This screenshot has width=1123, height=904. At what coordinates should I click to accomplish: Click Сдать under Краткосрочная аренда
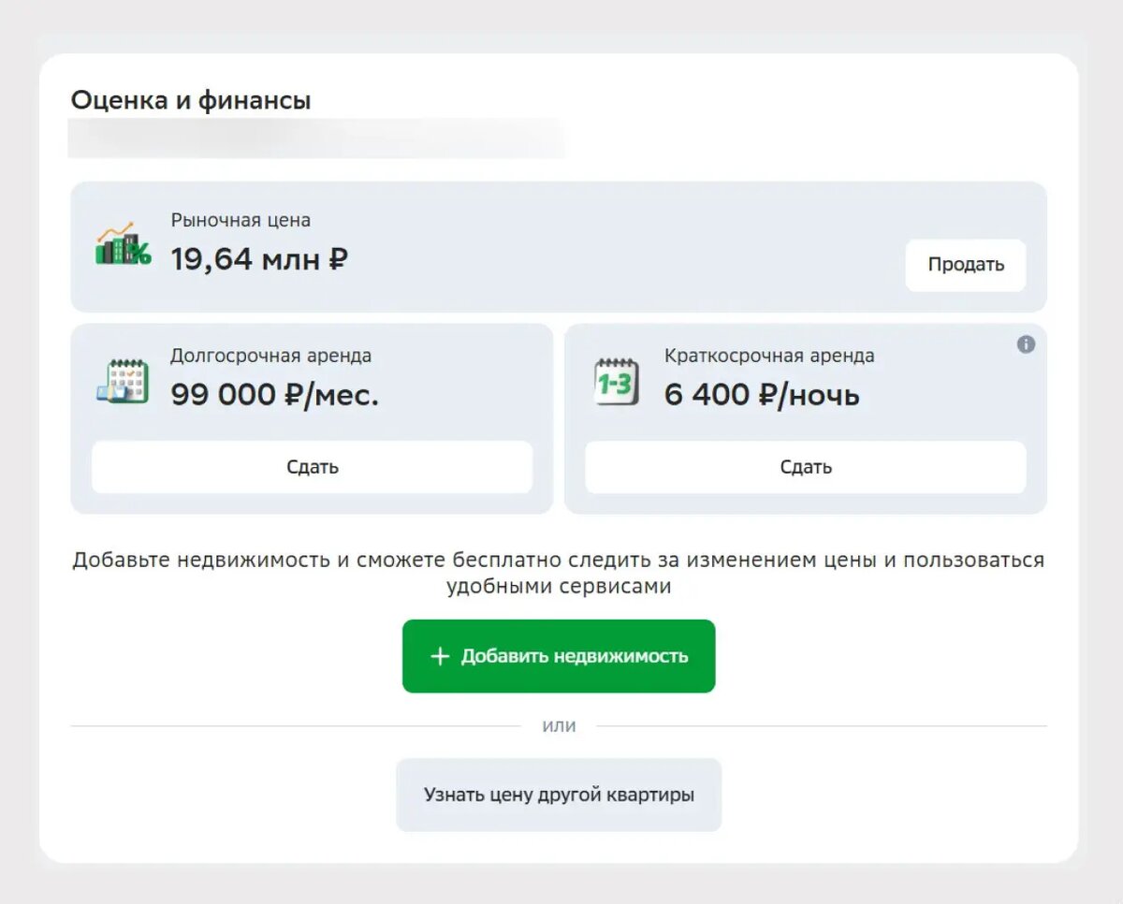coord(805,467)
